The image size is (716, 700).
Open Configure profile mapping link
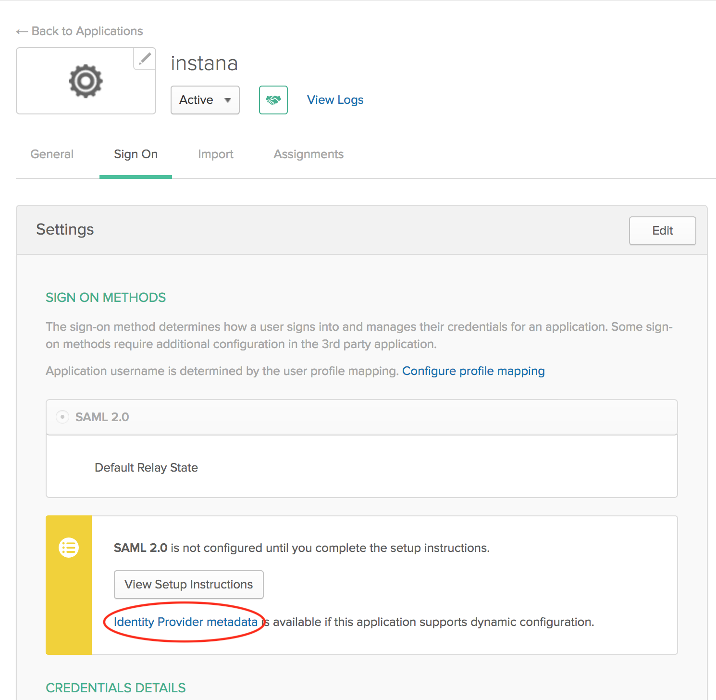(473, 371)
